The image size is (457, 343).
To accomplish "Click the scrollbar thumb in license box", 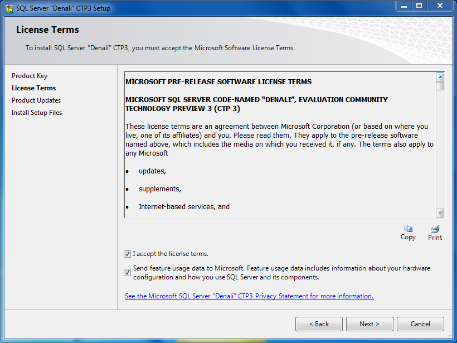I will (x=440, y=86).
